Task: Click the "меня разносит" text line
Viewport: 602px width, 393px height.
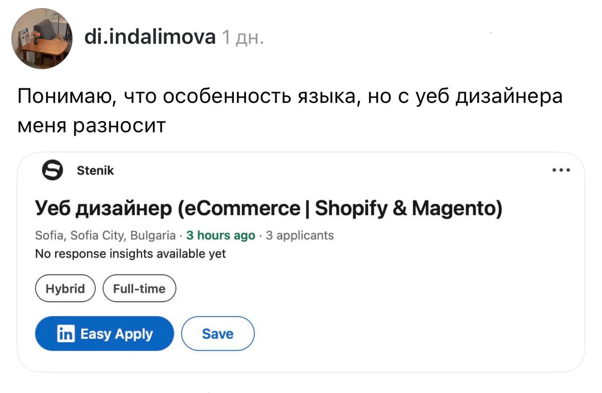Action: click(92, 125)
